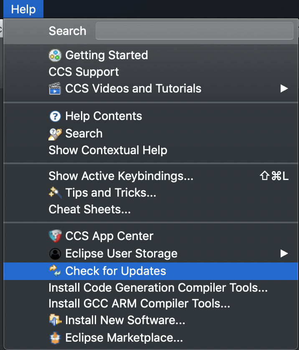Click the Tips and Tricks wand icon

[x=55, y=192]
